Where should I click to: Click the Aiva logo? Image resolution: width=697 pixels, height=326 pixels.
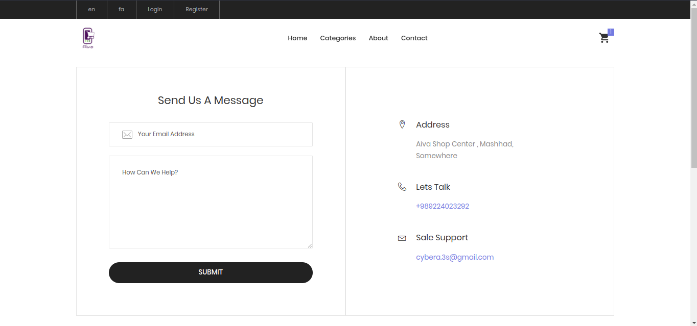[88, 38]
